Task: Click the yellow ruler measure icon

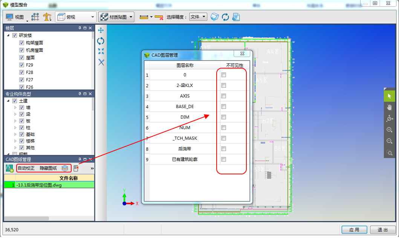Action: tap(144, 17)
